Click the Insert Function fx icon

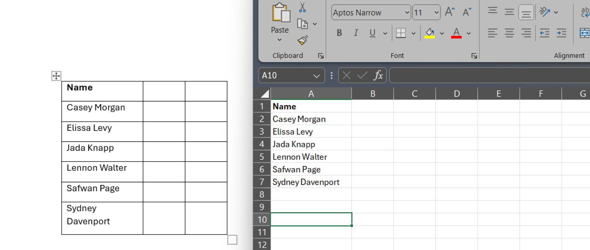coord(378,75)
